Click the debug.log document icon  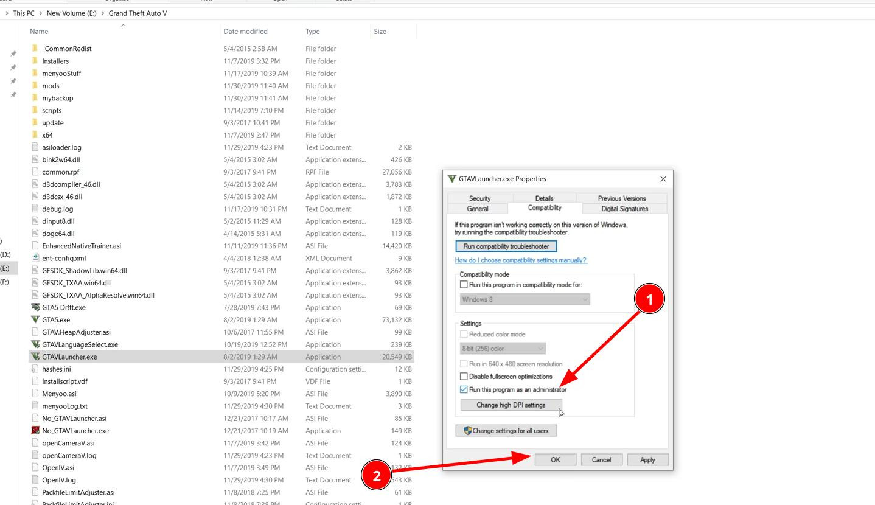pyautogui.click(x=35, y=209)
